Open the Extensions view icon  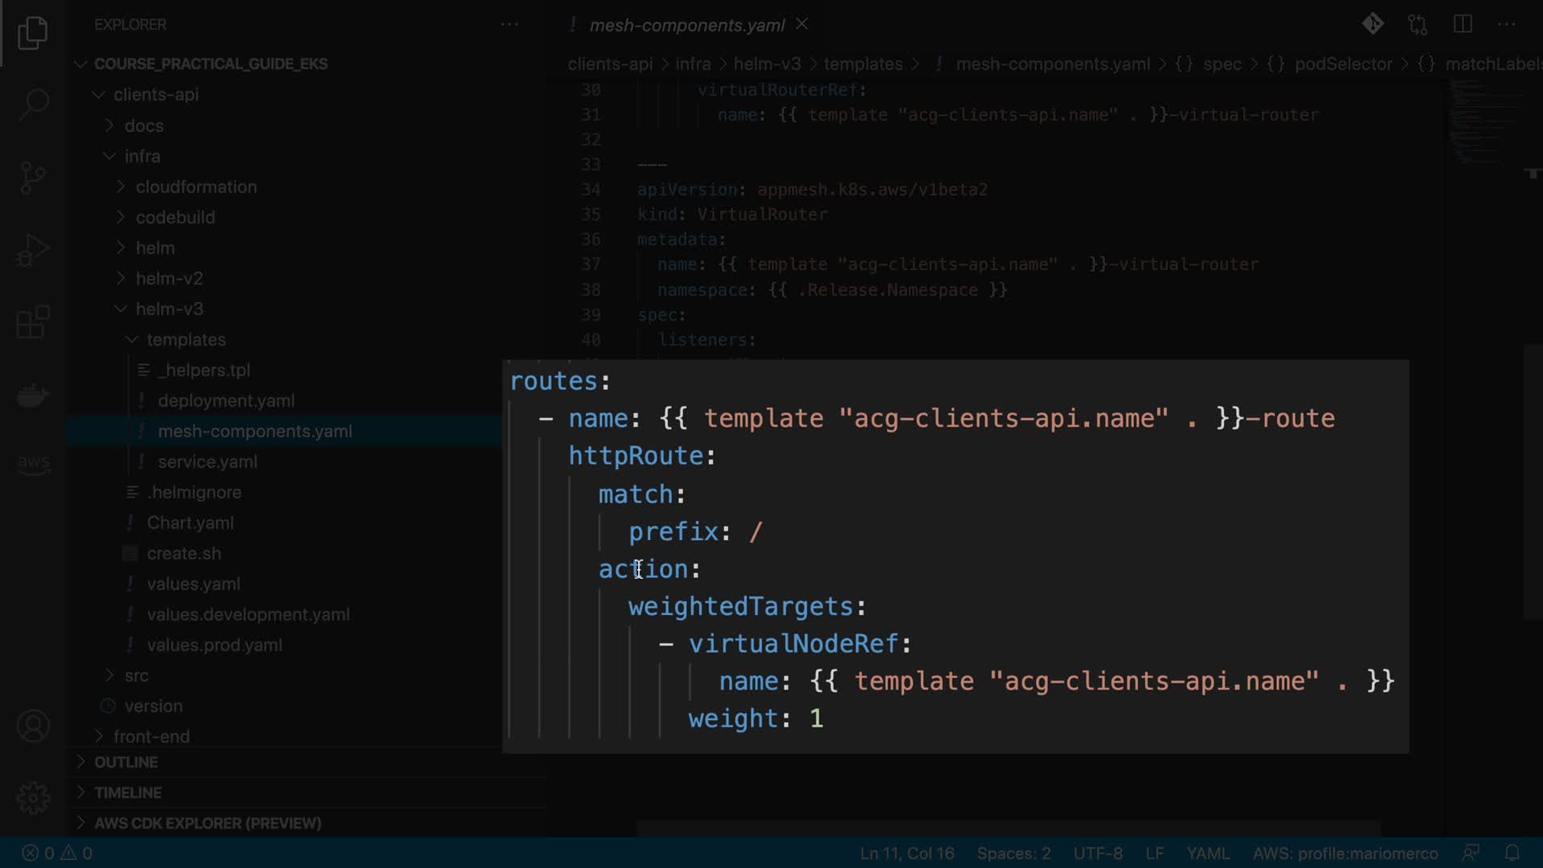click(x=33, y=322)
